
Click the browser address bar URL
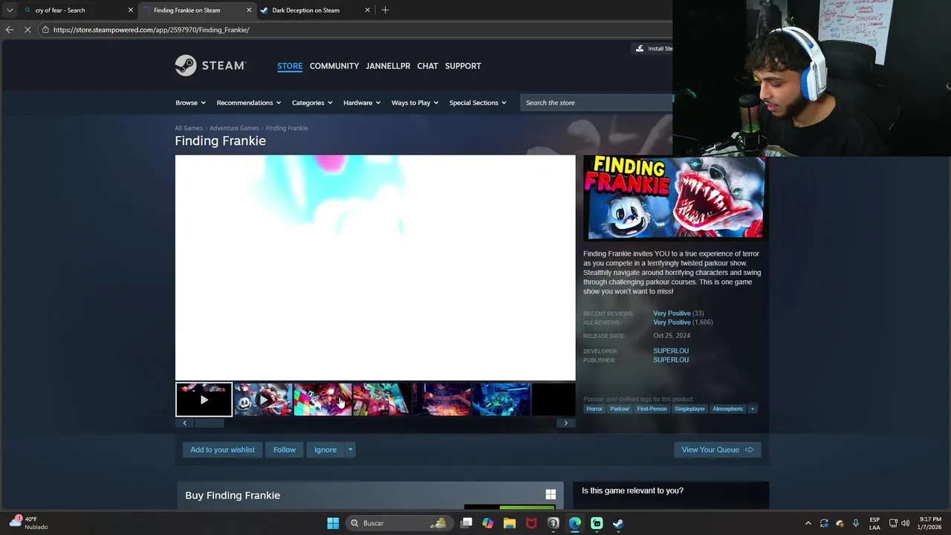(x=151, y=30)
